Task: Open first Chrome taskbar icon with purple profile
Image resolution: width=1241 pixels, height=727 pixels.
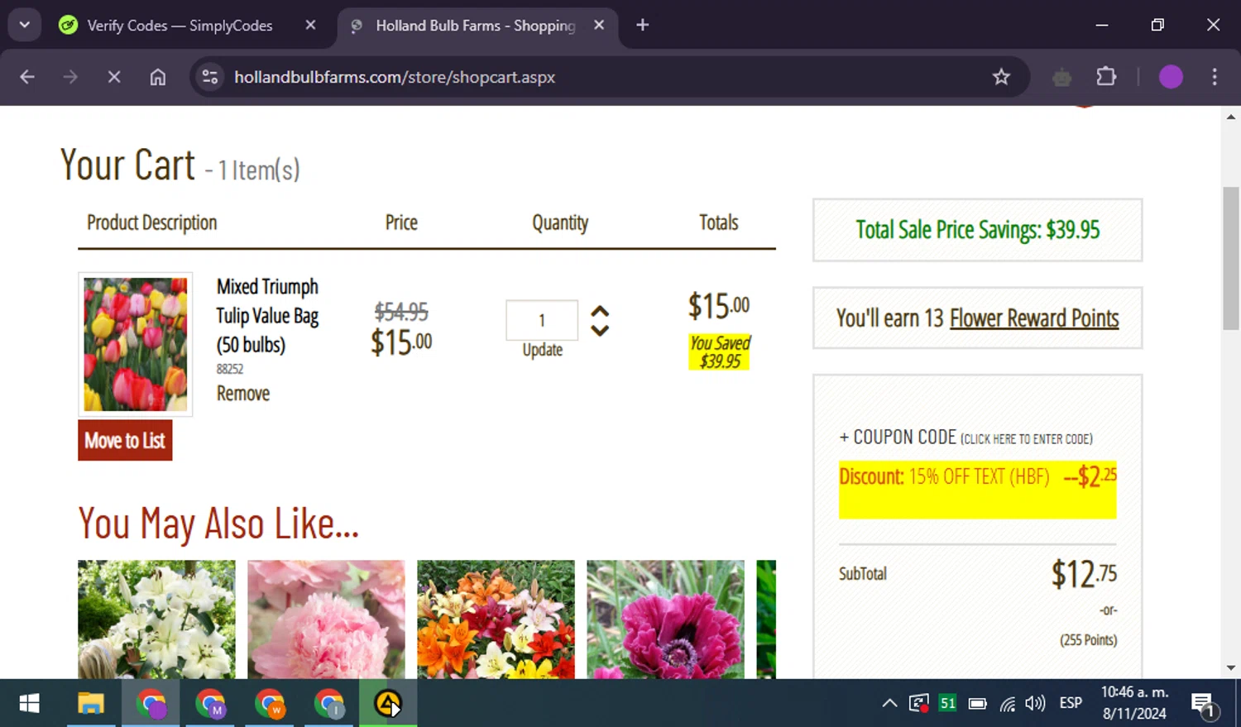Action: coord(151,704)
